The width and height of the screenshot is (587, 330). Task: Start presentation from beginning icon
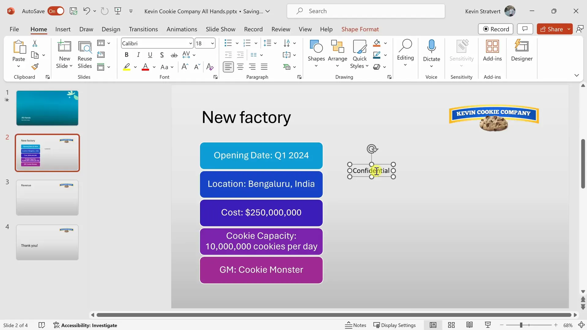coord(118,11)
